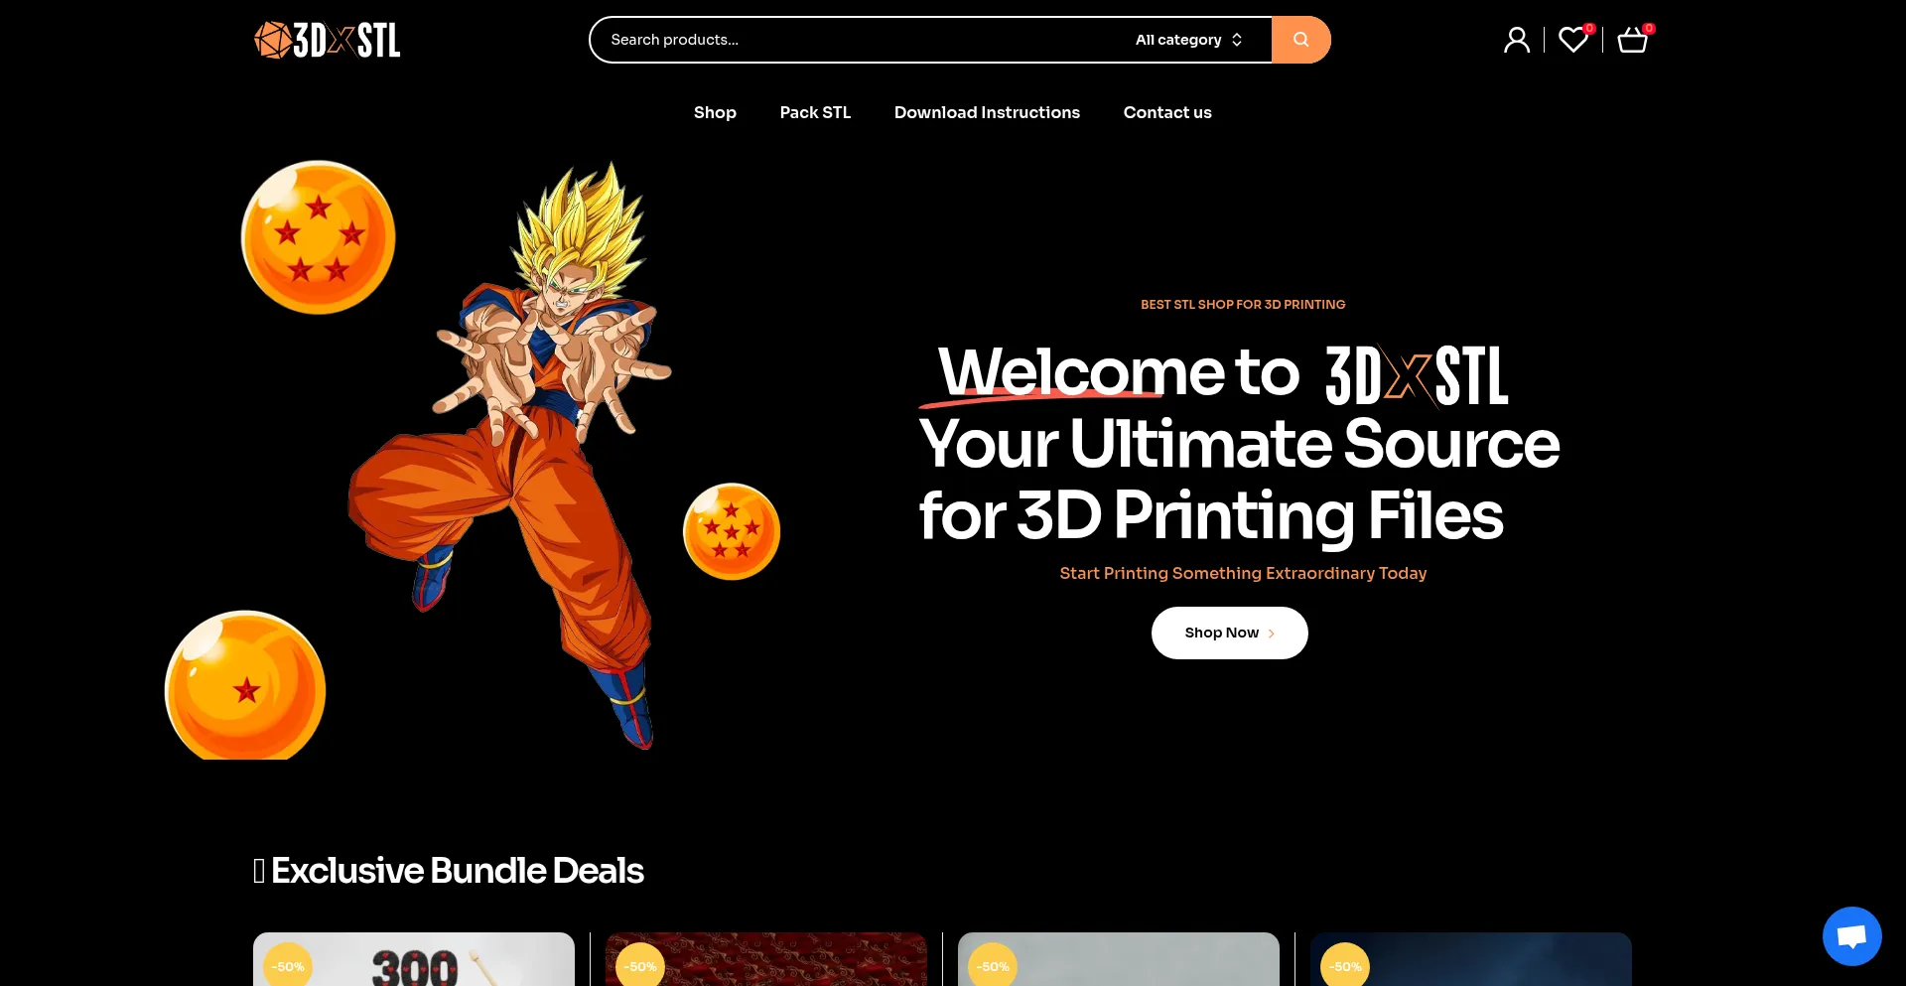Screen dimensions: 1906x986
Task: Open the Contact us page
Action: click(x=1167, y=112)
